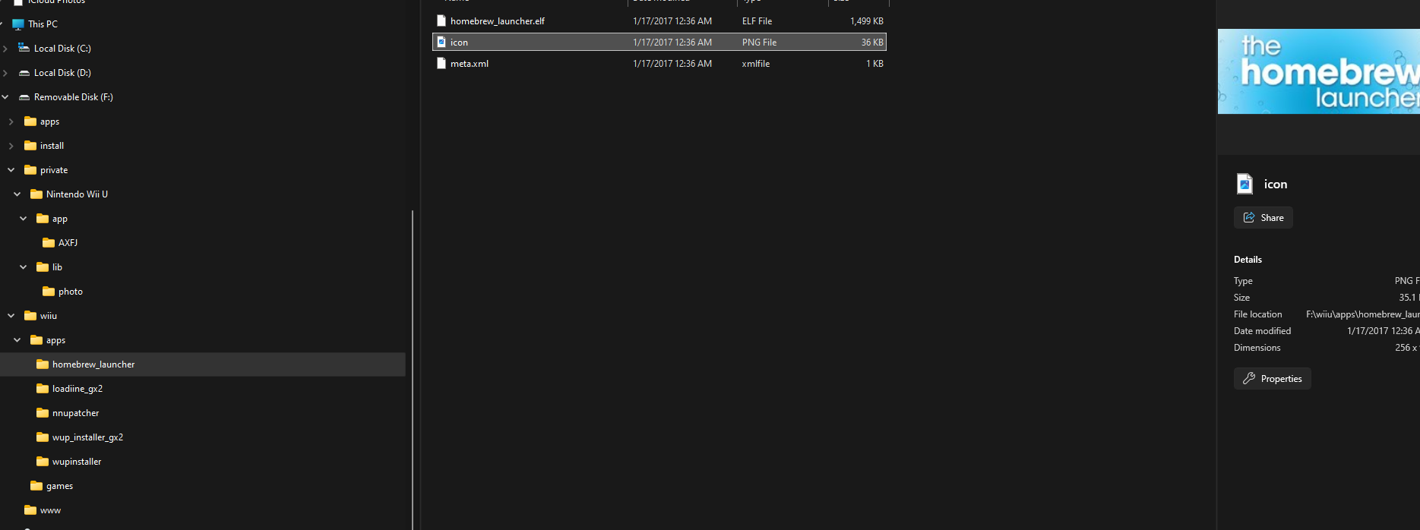Click the wupinstaller folder icon
Screen dimensions: 1420x530
(43, 461)
